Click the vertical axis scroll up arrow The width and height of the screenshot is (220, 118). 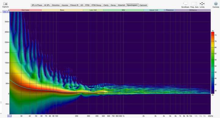coord(1,12)
